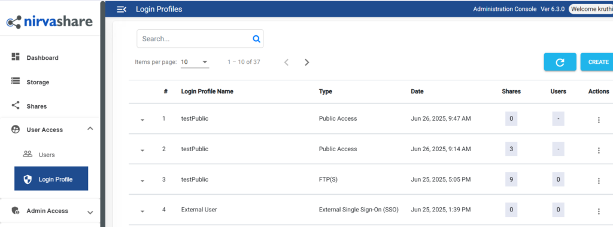Expand row 2 details arrow
This screenshot has width=613, height=227.
pos(142,150)
